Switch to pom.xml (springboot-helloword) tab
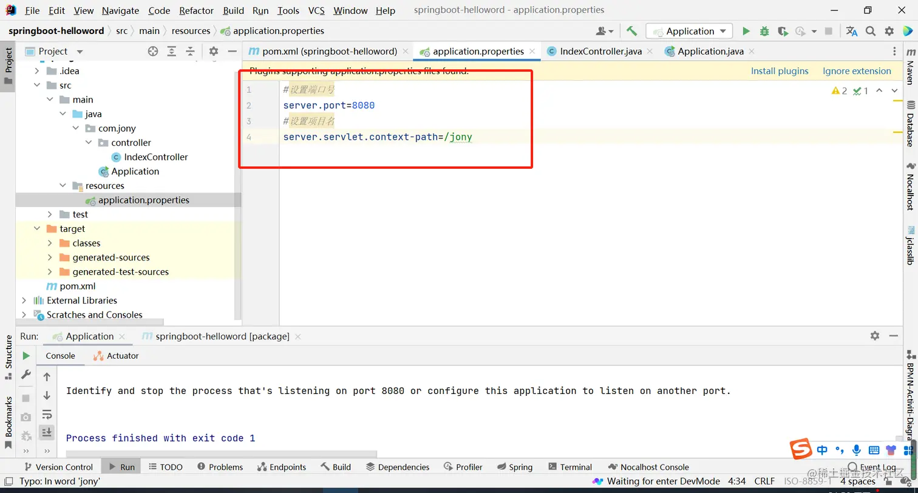 tap(330, 52)
